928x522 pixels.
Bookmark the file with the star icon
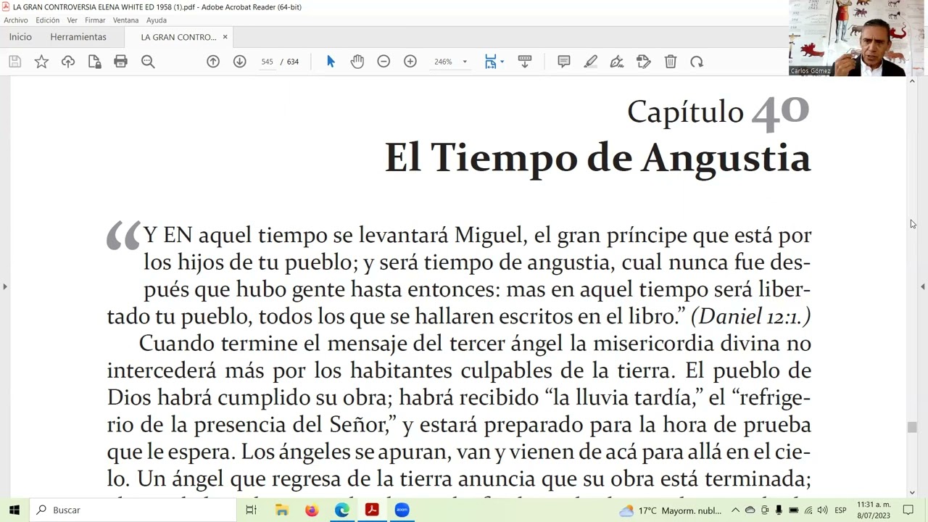pos(41,62)
